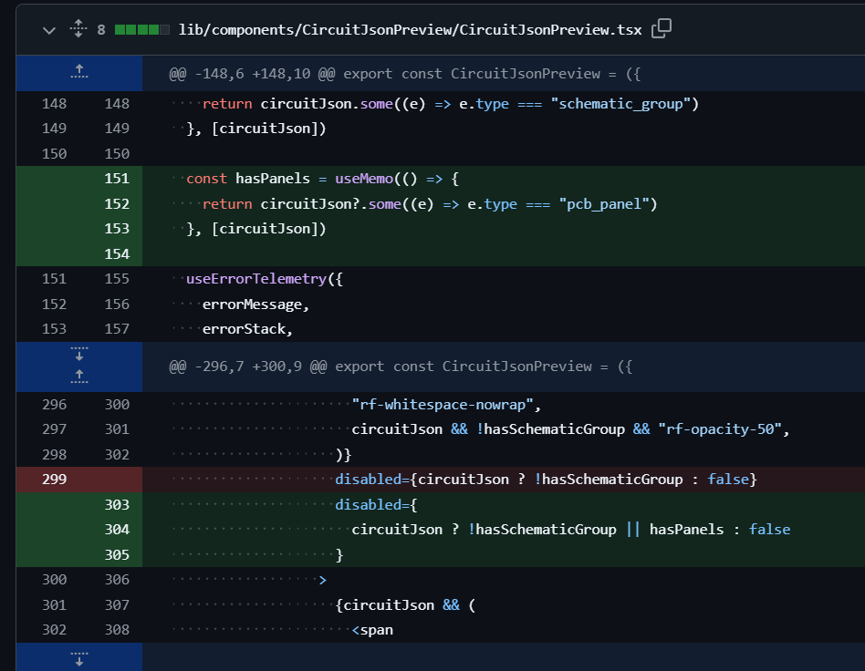This screenshot has height=671, width=865.
Task: Click the '<span' tag on line 308
Action: (x=372, y=630)
